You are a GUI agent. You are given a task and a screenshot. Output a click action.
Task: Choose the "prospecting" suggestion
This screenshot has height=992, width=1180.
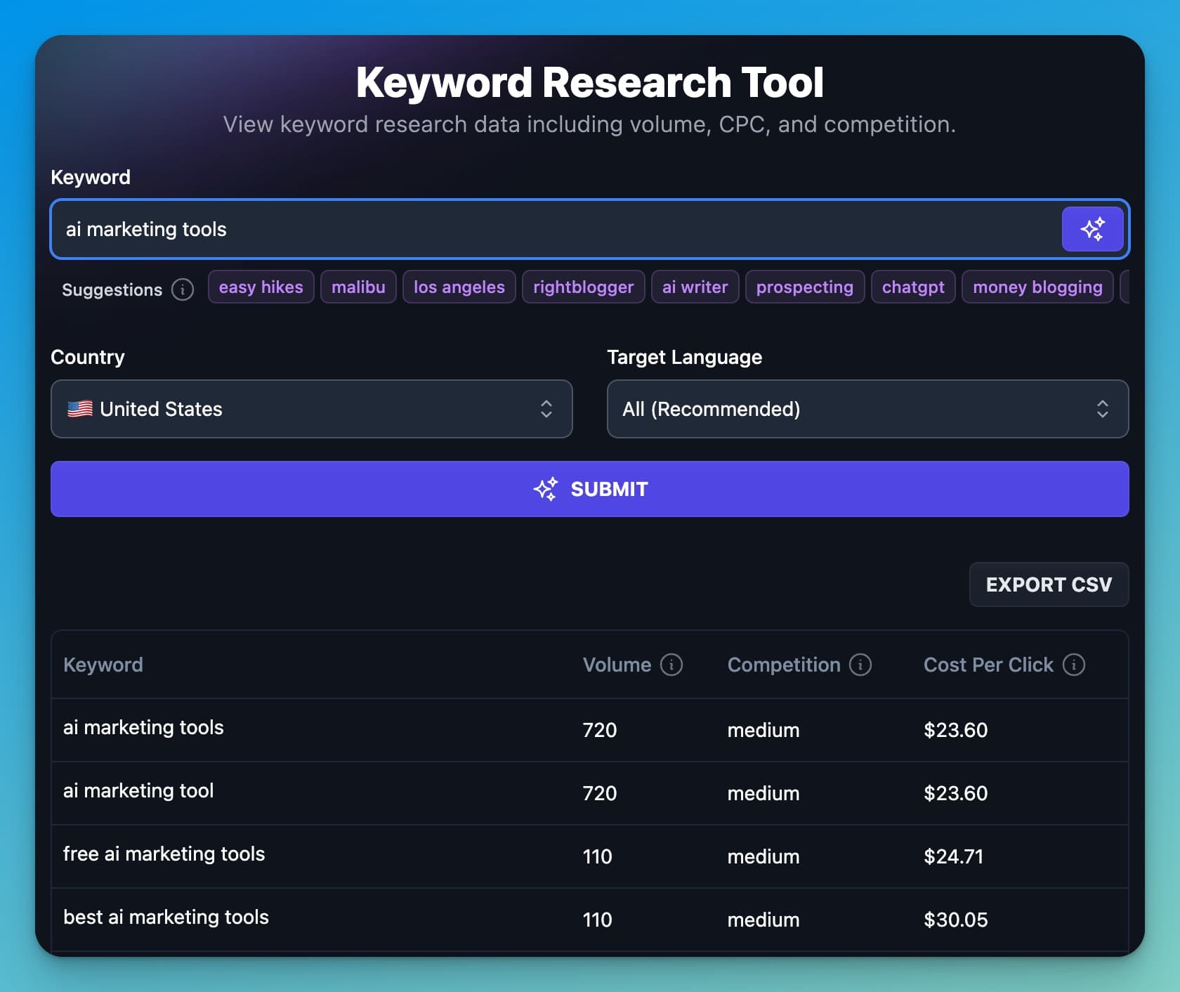click(804, 287)
